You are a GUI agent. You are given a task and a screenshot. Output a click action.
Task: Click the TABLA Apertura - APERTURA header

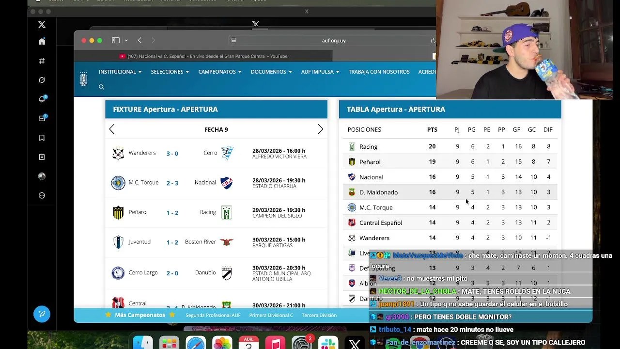tap(450, 109)
